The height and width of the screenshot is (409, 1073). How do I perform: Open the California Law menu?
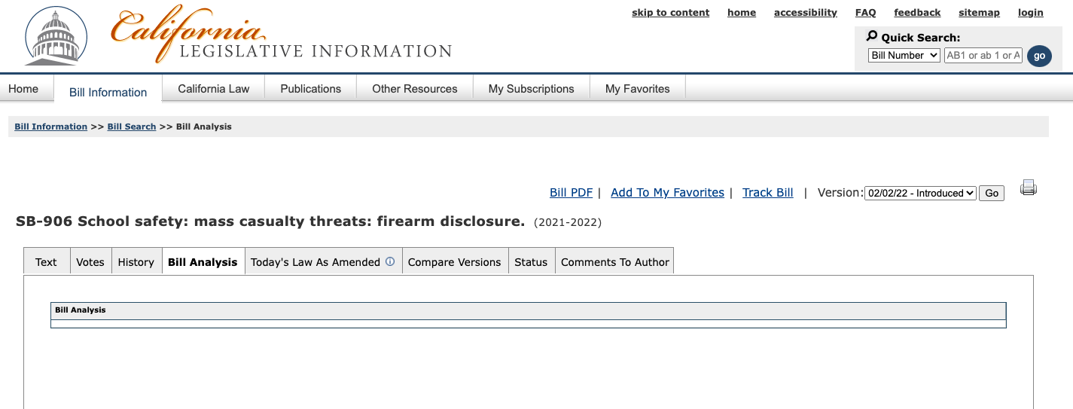pos(213,89)
